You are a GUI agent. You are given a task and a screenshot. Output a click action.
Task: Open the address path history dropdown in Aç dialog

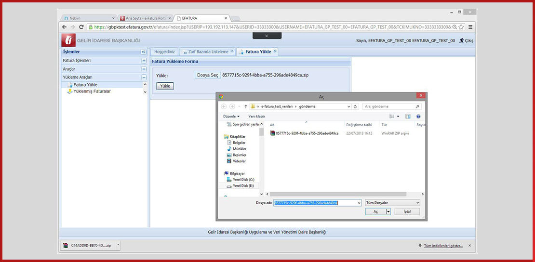click(x=348, y=106)
